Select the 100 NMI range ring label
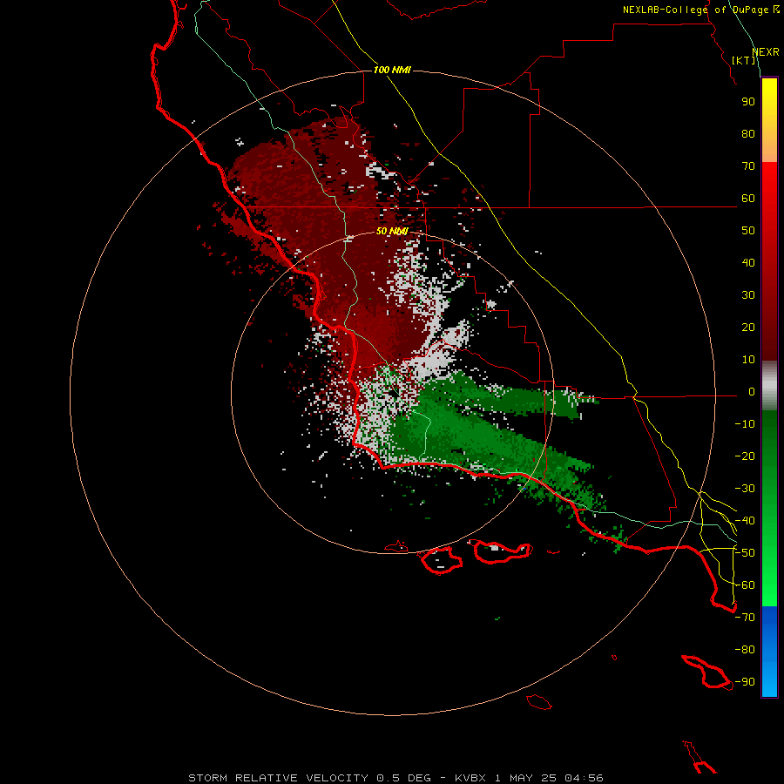This screenshot has height=784, width=784. coord(392,70)
